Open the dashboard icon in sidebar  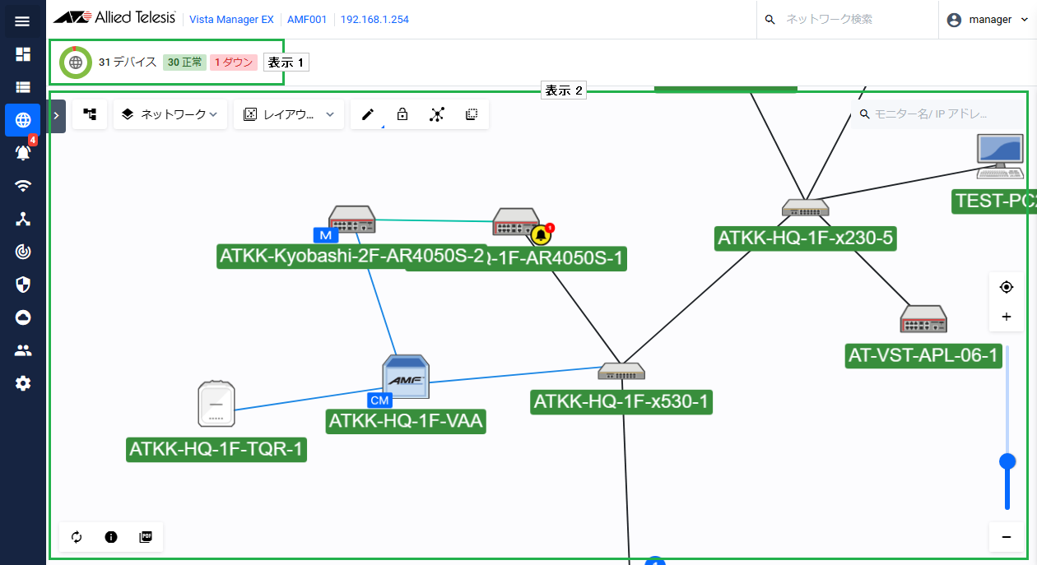tap(22, 54)
